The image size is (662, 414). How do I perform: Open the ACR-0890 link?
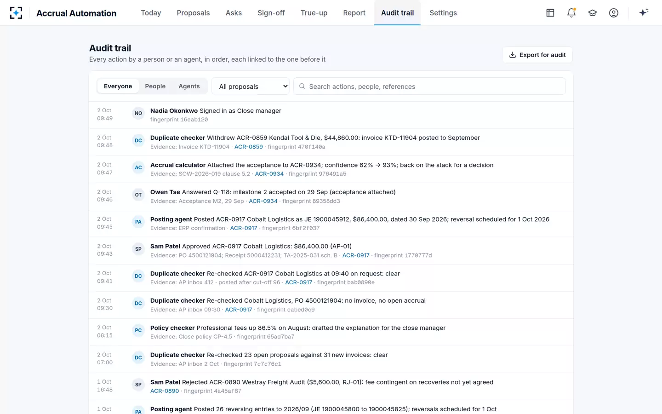(x=165, y=391)
